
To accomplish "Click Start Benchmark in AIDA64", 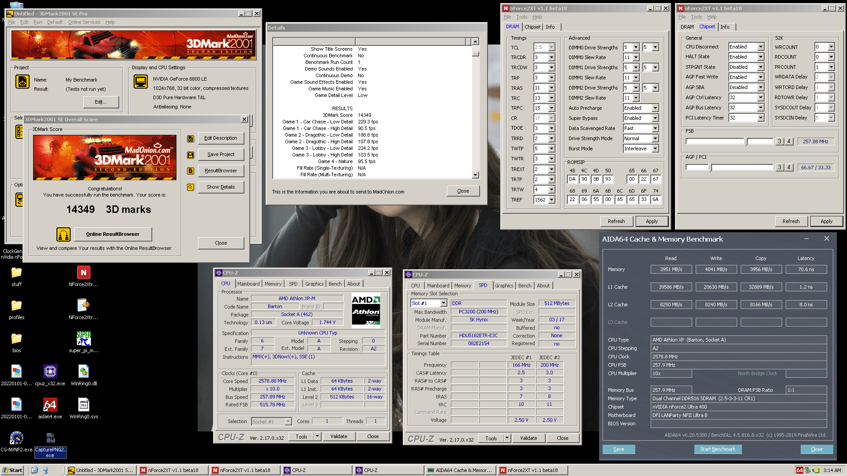I will pos(718,449).
